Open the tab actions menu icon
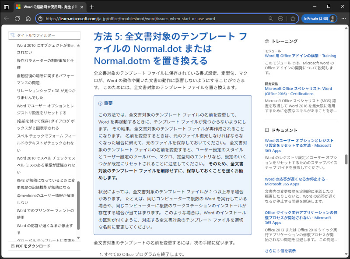This screenshot has width=350, height=259. [x=7, y=7]
